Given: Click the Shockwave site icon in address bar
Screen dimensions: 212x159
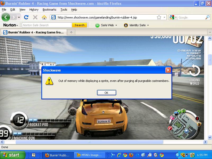Looking at the screenshot, I should tap(54, 17).
